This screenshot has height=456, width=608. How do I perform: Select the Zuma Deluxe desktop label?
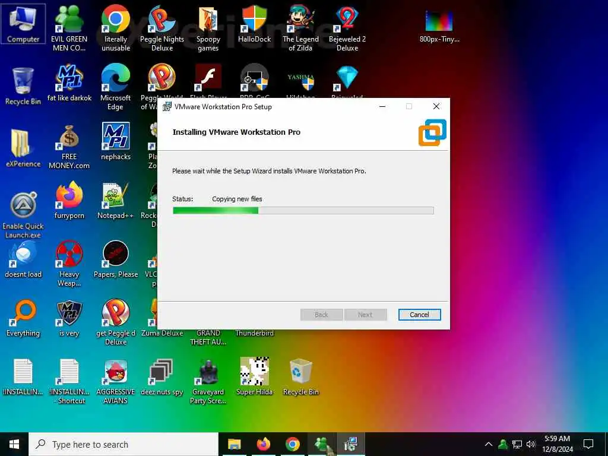[162, 333]
